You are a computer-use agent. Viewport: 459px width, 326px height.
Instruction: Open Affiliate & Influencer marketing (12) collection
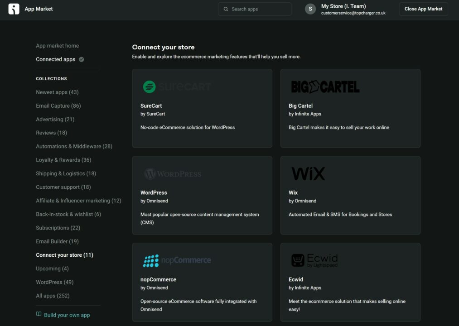click(x=78, y=201)
